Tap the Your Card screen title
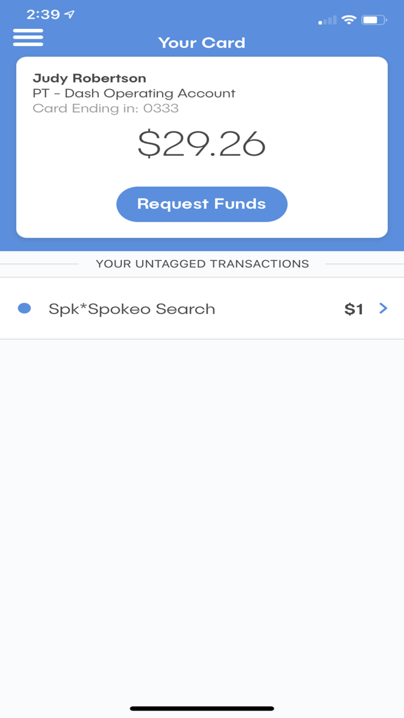Image resolution: width=404 pixels, height=718 pixels. tap(201, 43)
